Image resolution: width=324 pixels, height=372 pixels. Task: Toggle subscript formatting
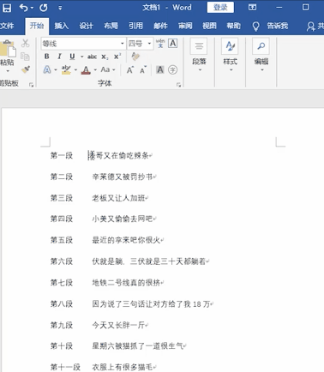(105, 57)
